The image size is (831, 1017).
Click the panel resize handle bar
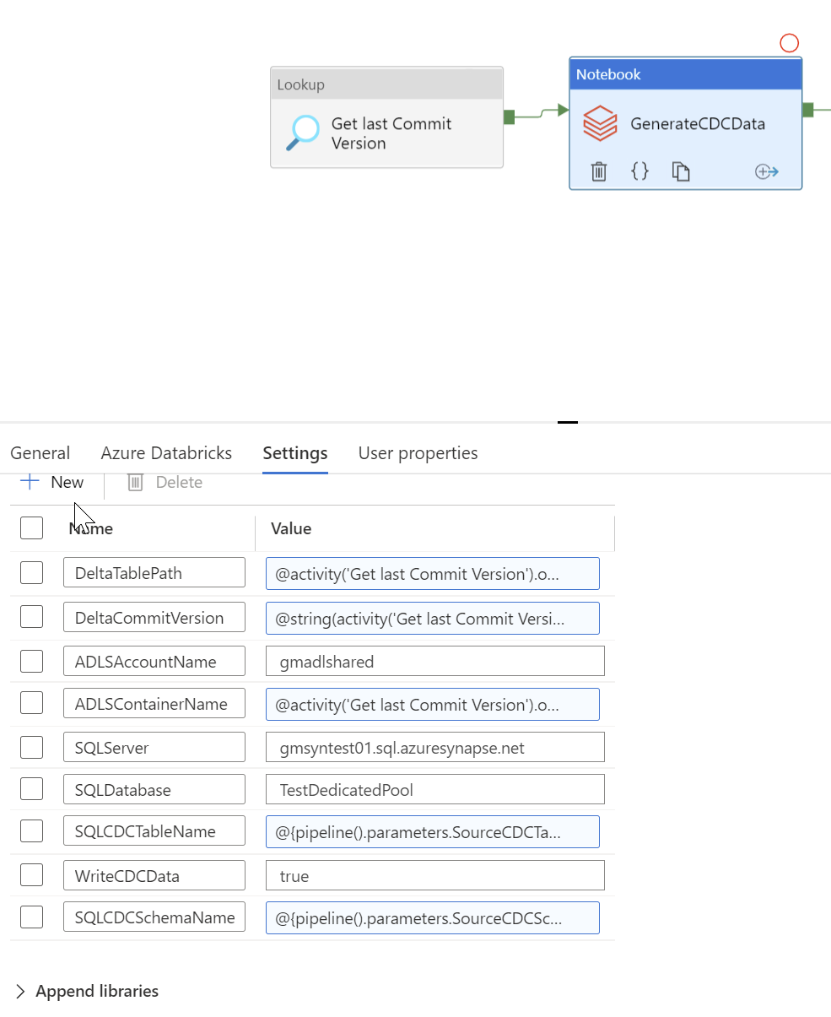click(568, 421)
